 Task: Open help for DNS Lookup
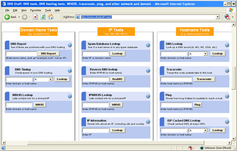(227, 45)
